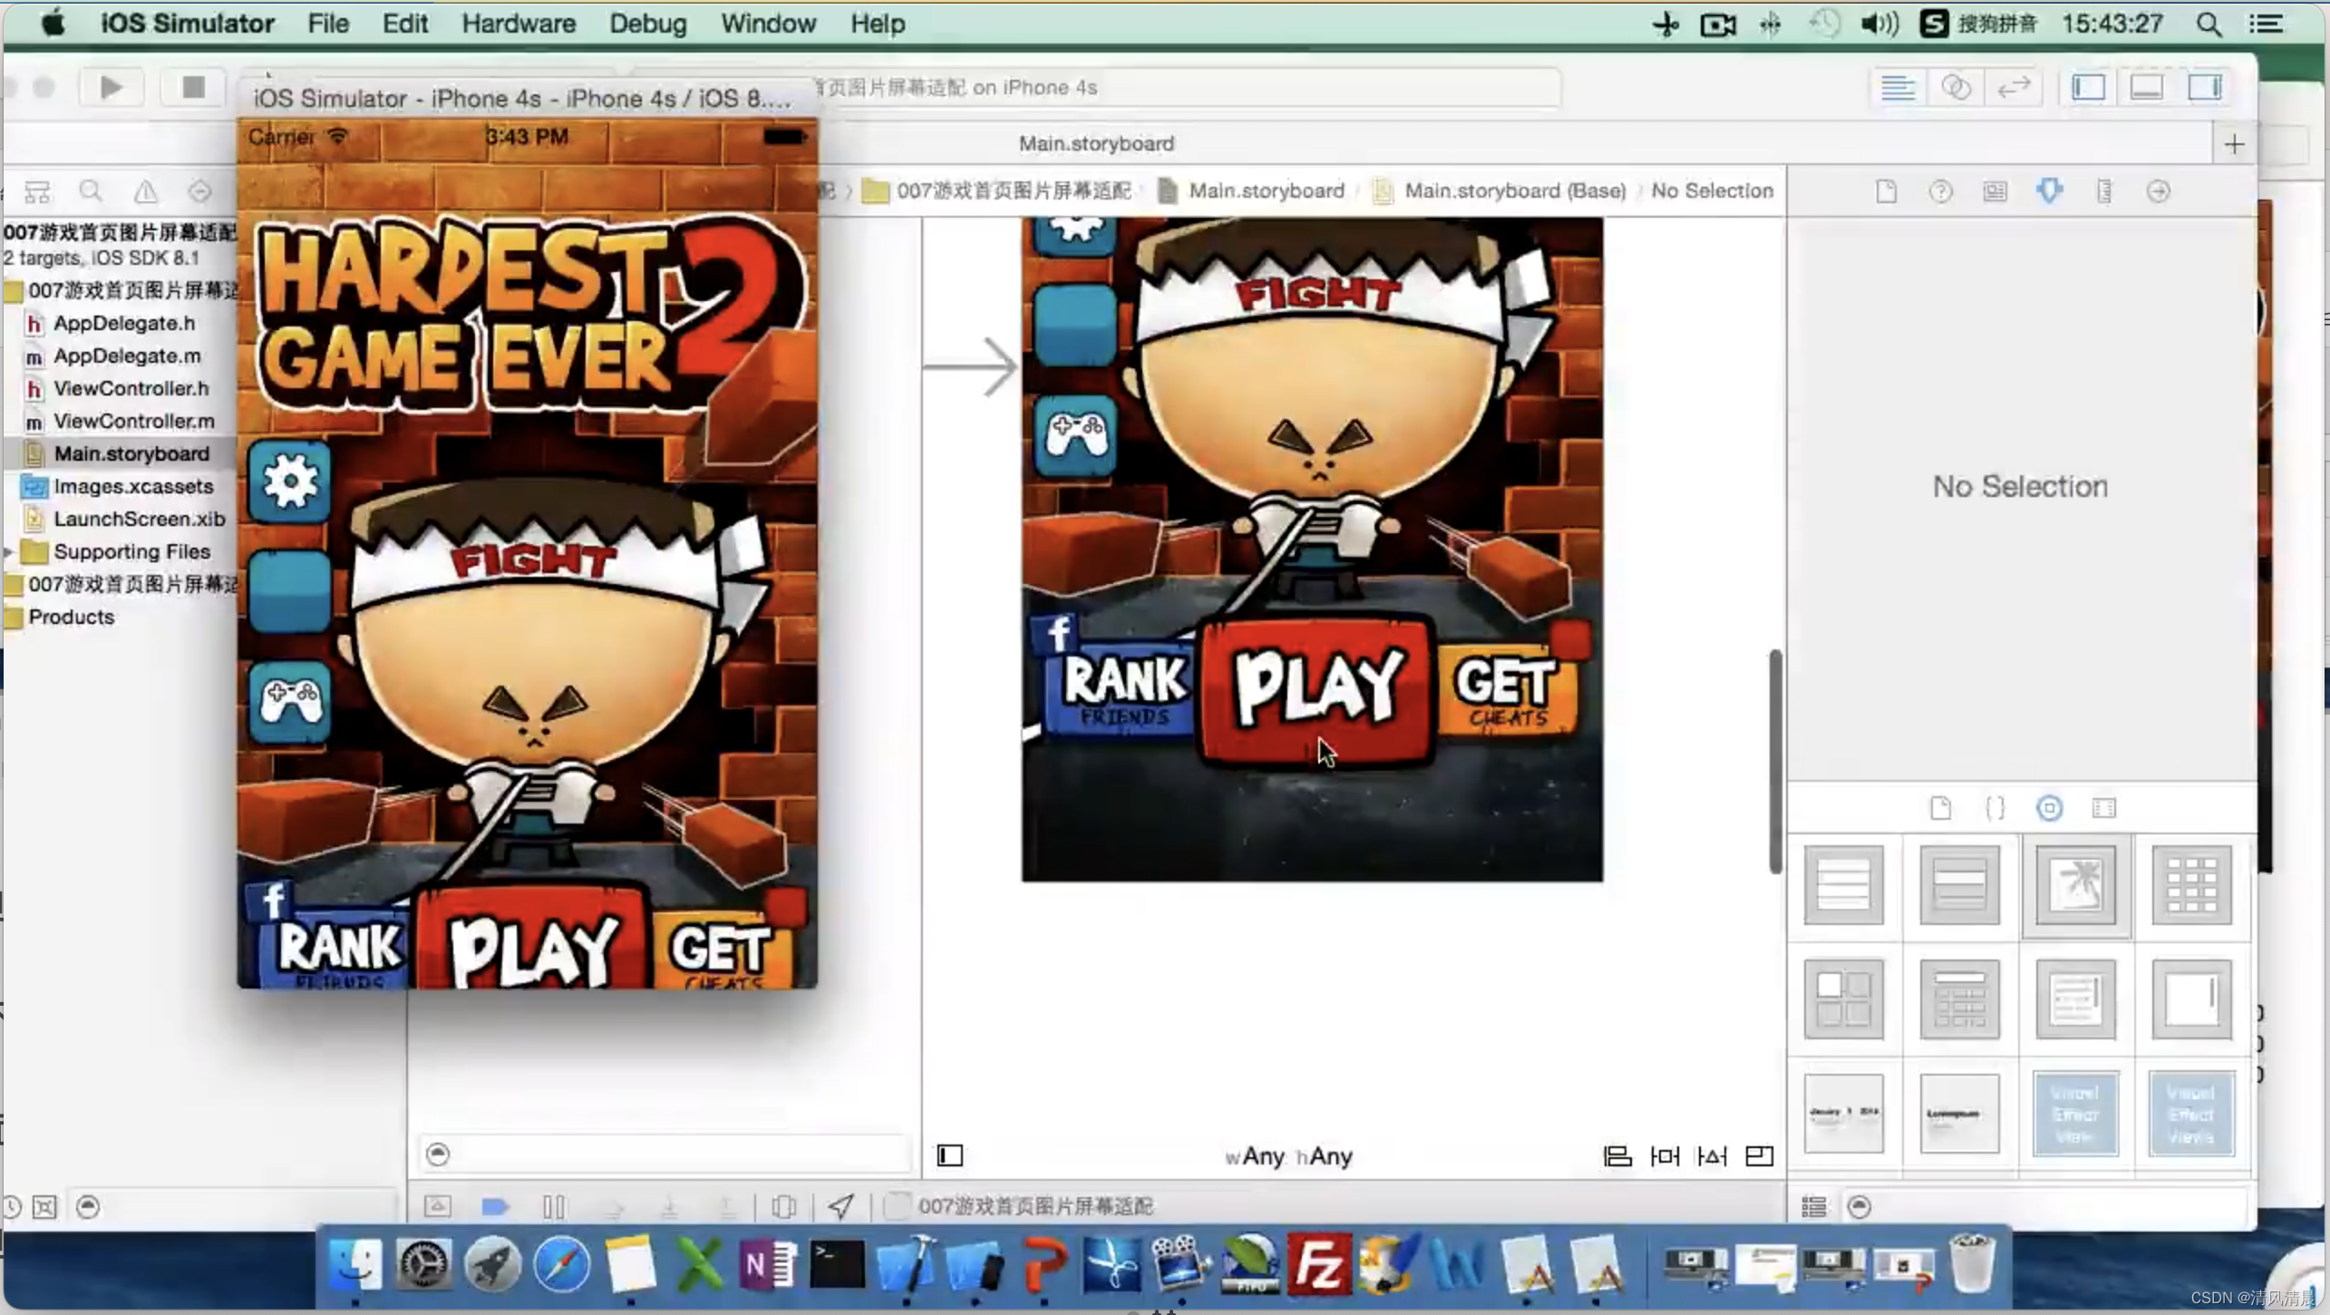2330x1315 pixels.
Task: Show the Object library
Action: click(x=2049, y=808)
